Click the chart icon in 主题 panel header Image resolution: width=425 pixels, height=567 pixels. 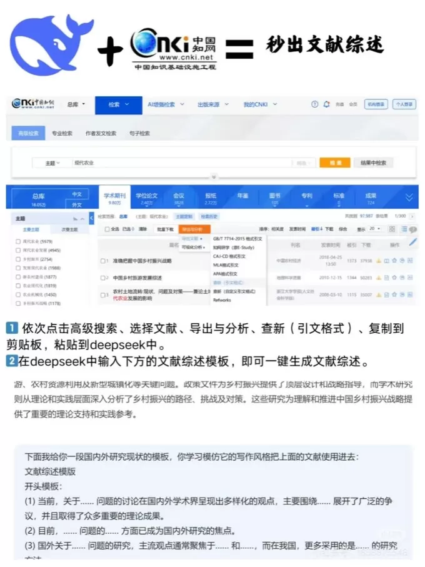pyautogui.click(x=75, y=219)
